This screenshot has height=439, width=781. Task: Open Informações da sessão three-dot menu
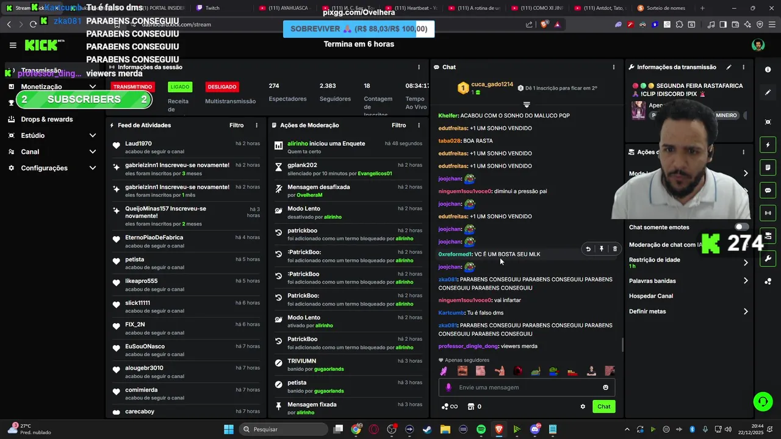419,67
